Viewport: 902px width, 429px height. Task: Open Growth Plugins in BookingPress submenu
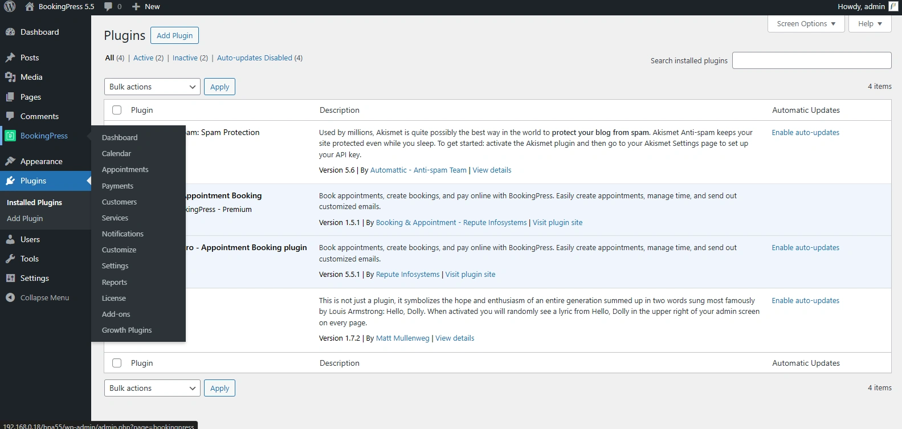[x=126, y=330]
